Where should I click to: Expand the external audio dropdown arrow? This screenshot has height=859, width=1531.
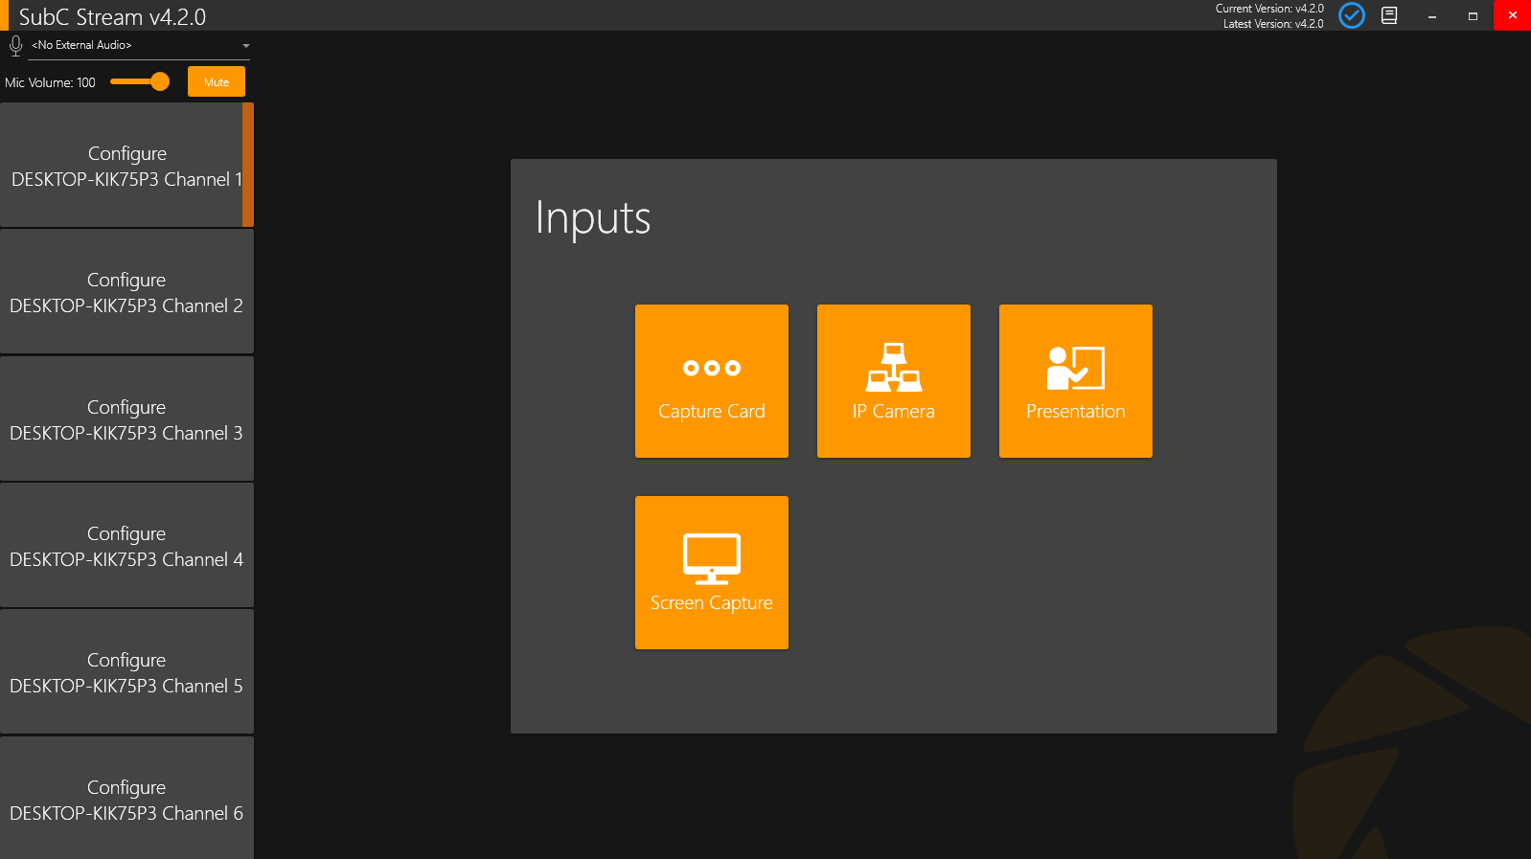pos(246,46)
